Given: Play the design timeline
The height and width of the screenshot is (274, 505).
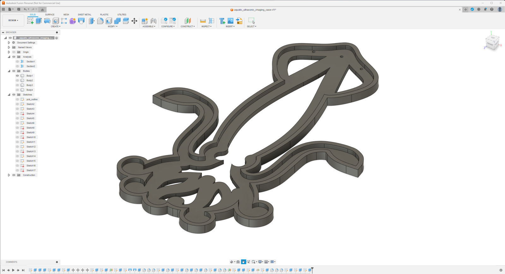Looking at the screenshot, I should (x=13, y=270).
